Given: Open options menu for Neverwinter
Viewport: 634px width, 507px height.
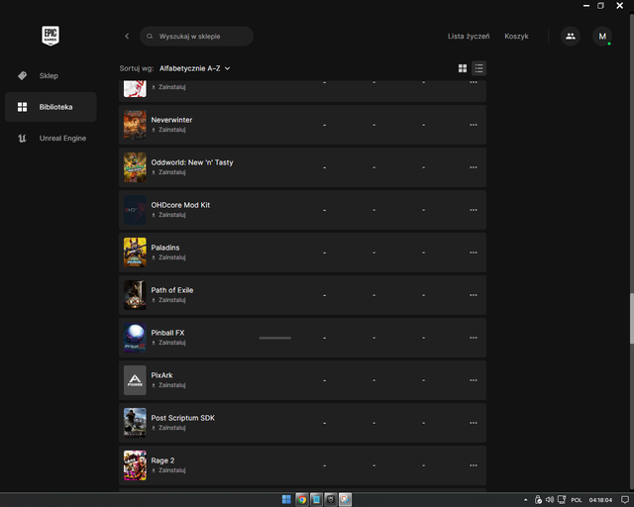Looking at the screenshot, I should (474, 125).
